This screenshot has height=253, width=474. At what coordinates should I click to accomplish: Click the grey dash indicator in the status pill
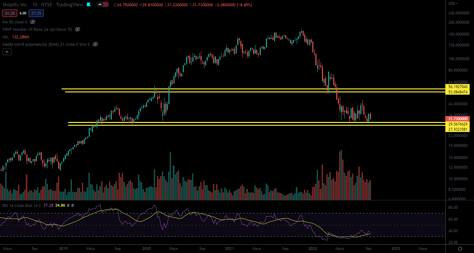101,5
